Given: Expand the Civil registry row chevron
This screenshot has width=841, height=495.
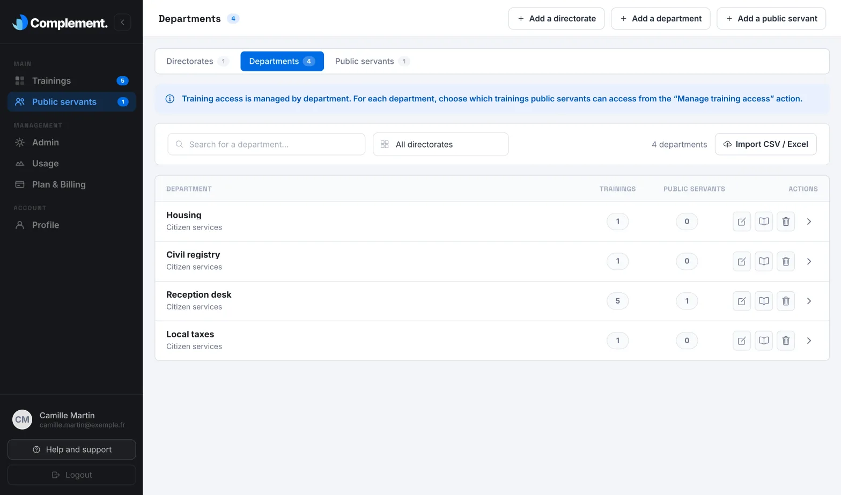Looking at the screenshot, I should click(x=809, y=261).
